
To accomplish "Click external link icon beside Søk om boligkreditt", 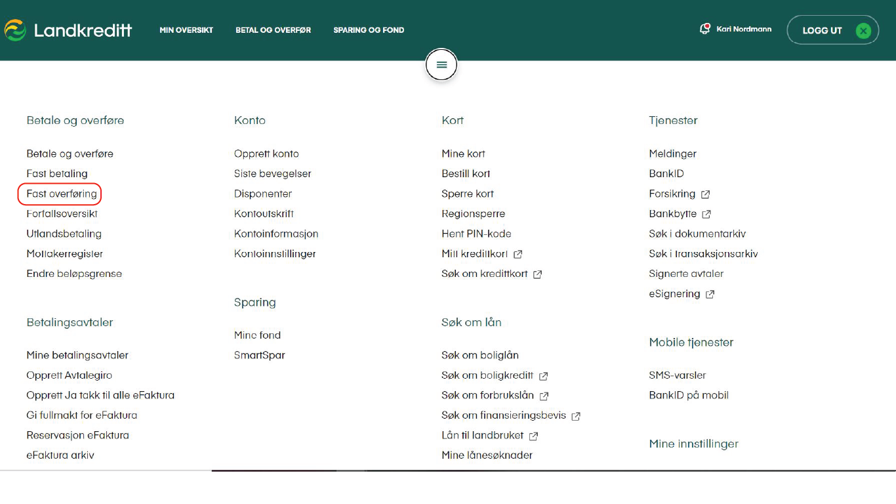I will coord(543,376).
